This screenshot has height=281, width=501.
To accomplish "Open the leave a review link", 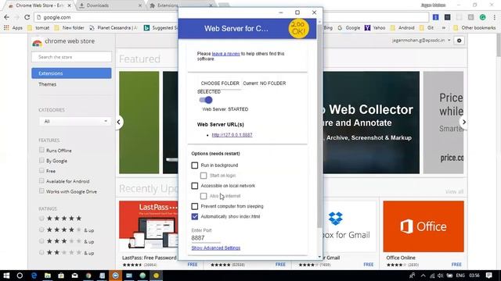I will 226,54.
